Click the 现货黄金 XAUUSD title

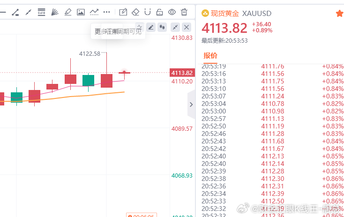[x=241, y=14]
